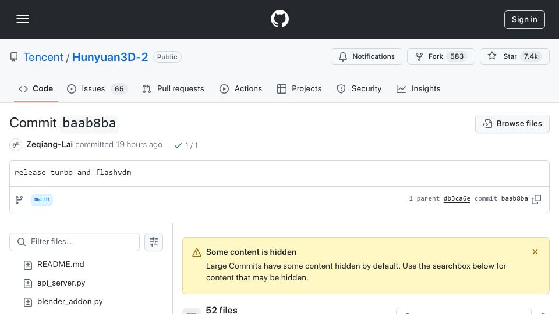Focus the Filter files input
Screen dimensions: 559x314
point(75,242)
